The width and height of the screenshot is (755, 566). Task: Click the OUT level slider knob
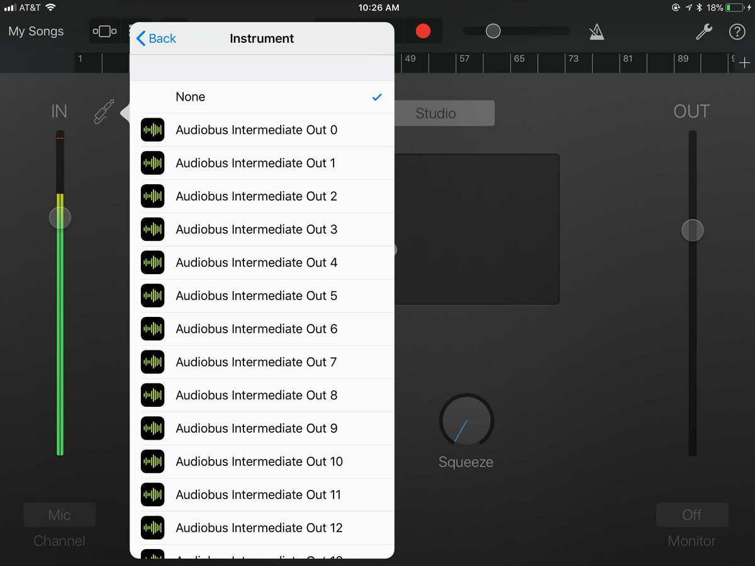coord(693,230)
